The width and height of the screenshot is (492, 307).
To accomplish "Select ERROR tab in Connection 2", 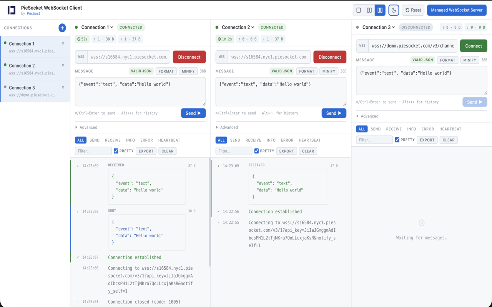I will [x=287, y=140].
